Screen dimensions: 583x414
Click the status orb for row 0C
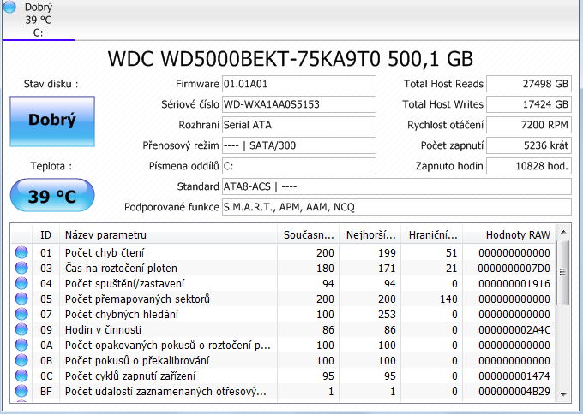21,376
